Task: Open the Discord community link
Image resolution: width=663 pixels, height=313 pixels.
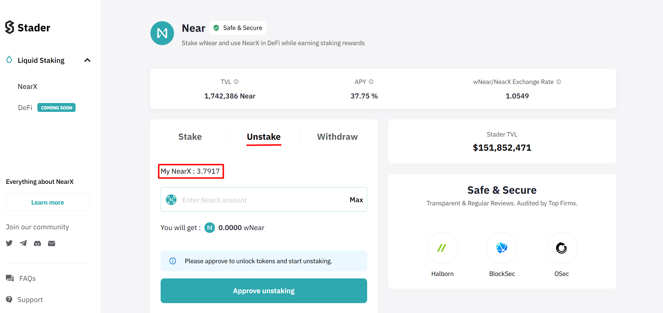Action: (x=37, y=243)
